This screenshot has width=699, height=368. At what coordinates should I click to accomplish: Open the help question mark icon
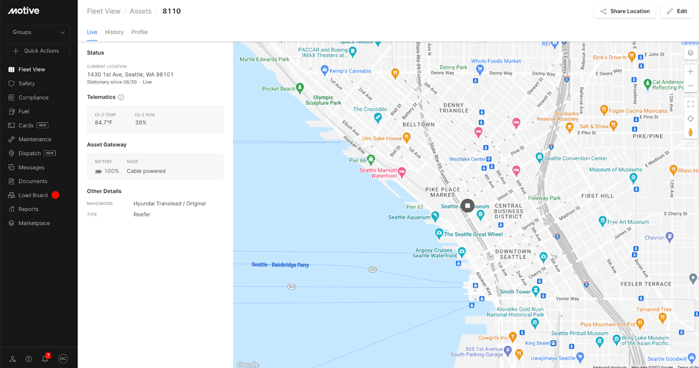point(28,359)
